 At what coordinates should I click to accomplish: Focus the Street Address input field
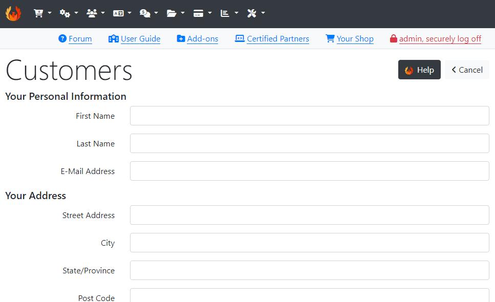coord(310,215)
